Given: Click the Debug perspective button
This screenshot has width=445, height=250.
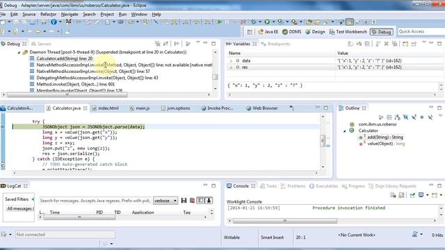Looking at the screenshot, I should point(382,32).
